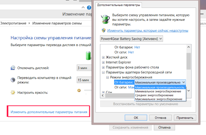The height and width of the screenshot is (135, 206).
Task: Click Электропитание in the breadcrumb
Action: click(x=13, y=23)
